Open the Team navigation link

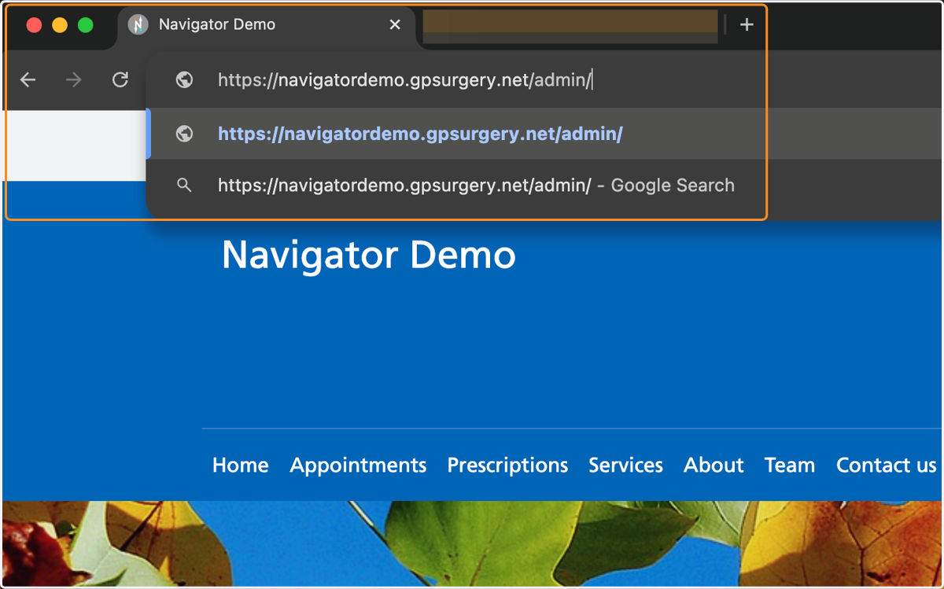click(x=790, y=465)
